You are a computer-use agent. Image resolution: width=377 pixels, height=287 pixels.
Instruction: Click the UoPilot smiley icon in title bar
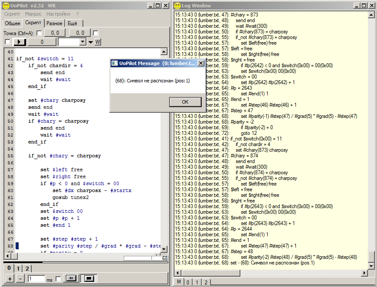click(5, 5)
